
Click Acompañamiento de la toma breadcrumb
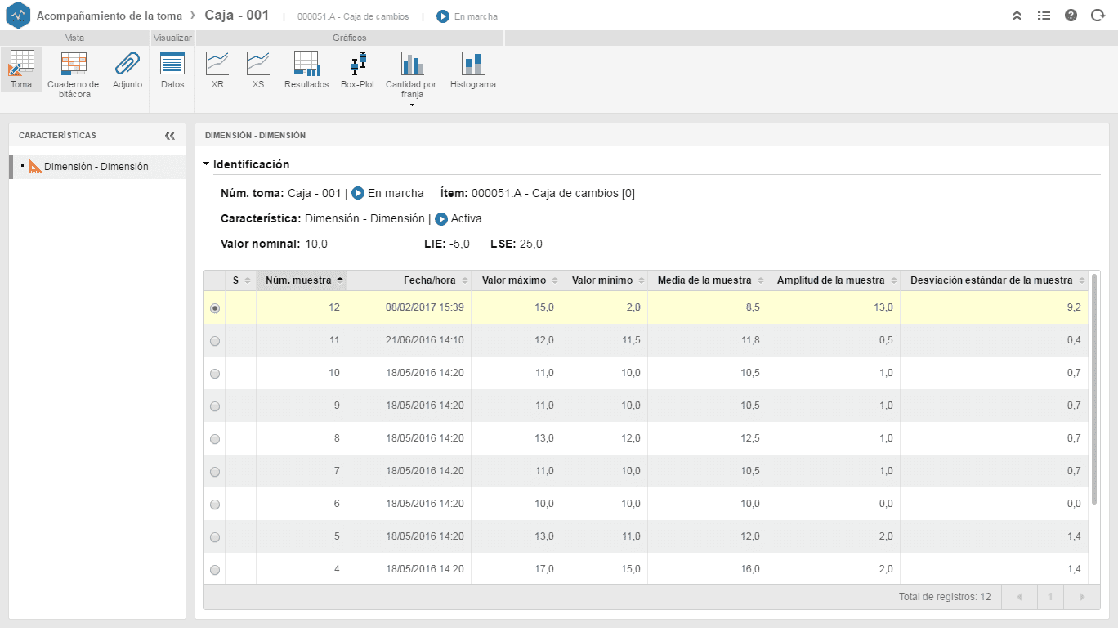point(110,16)
